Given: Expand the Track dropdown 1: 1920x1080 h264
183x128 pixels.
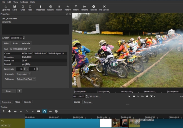Looking at the screenshot, I should (x=20, y=49).
